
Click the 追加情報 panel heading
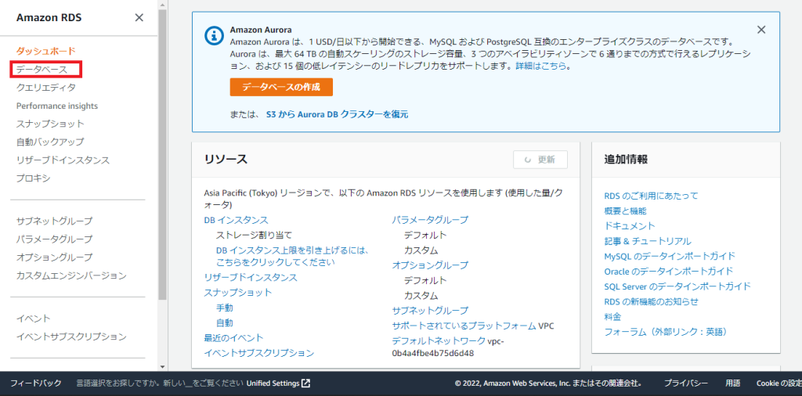pyautogui.click(x=626, y=159)
